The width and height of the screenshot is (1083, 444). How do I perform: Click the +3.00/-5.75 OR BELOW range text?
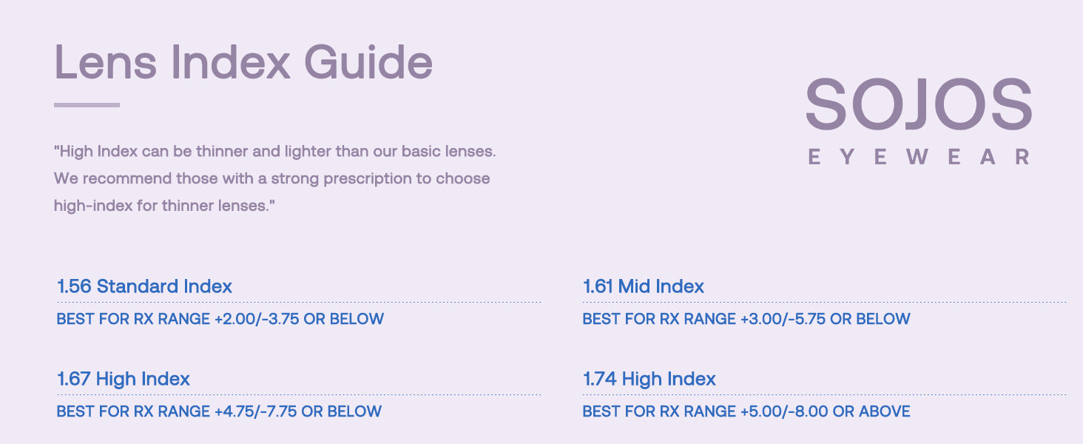(x=825, y=319)
